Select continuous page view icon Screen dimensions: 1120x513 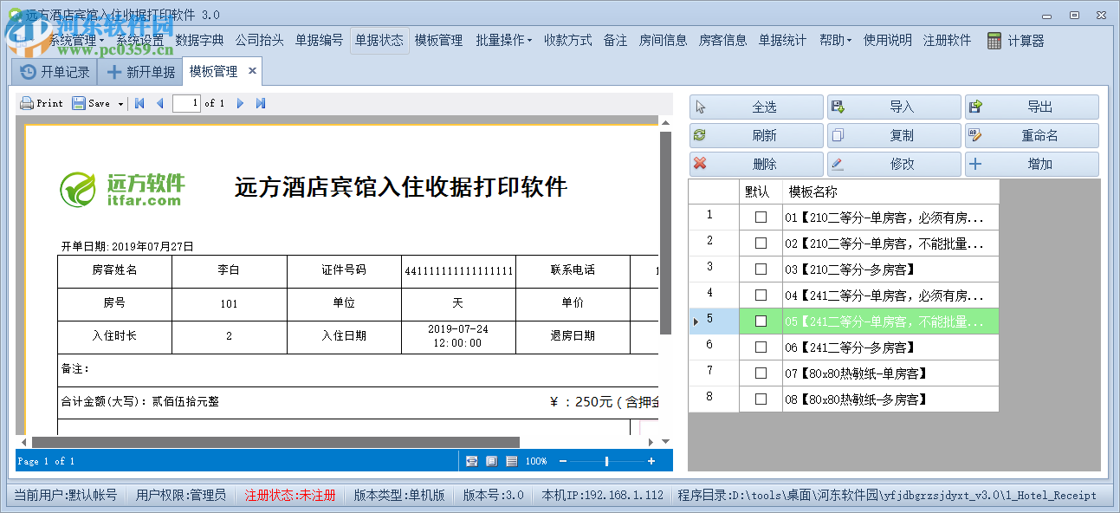(x=511, y=461)
